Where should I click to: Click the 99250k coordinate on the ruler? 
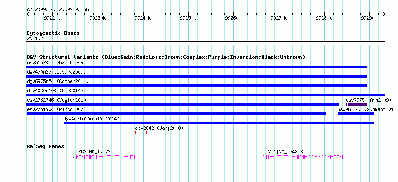(x=188, y=18)
